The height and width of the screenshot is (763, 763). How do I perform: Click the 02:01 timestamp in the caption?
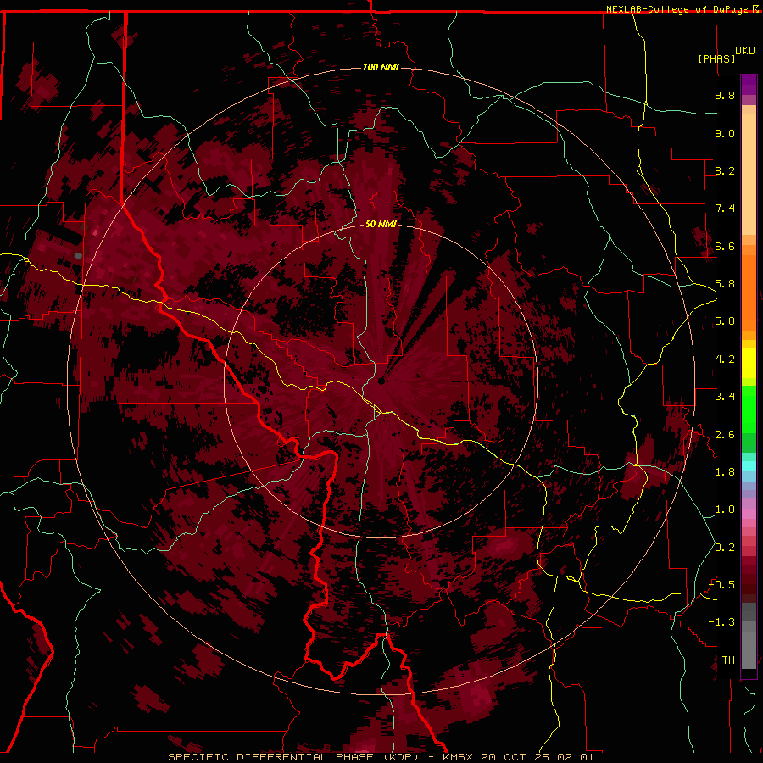point(576,757)
